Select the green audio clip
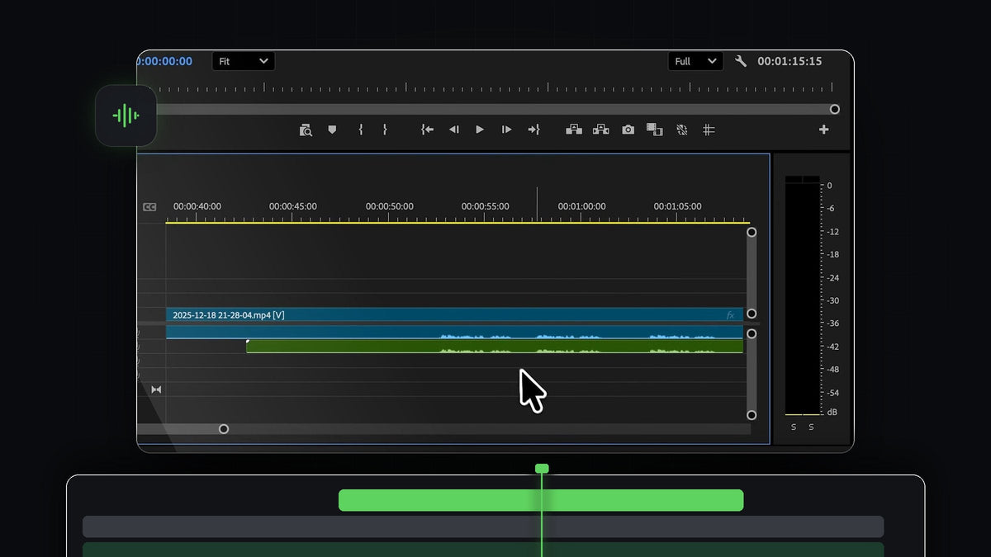Image resolution: width=991 pixels, height=557 pixels. [495, 347]
